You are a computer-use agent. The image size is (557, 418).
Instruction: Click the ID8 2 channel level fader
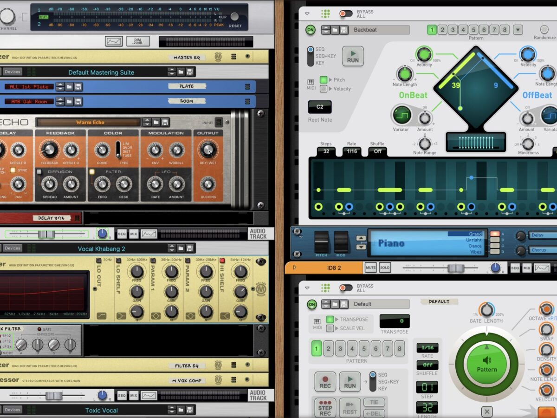tap(455, 268)
